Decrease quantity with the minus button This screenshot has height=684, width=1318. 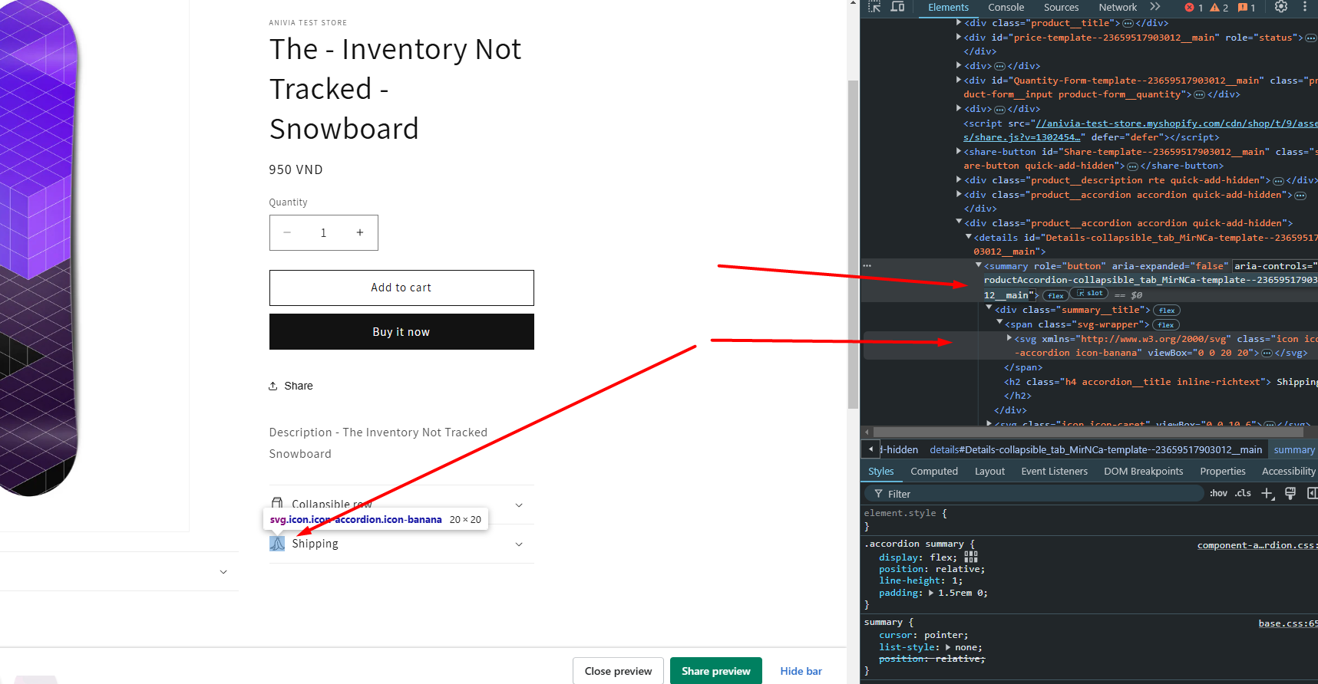coord(287,232)
